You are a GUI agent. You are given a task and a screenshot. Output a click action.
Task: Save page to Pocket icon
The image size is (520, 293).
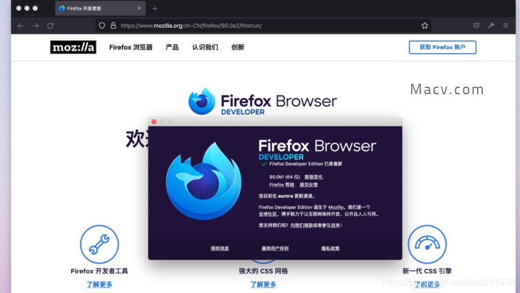476,25
